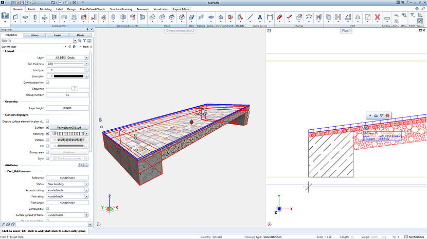Collapse the Geometry section

[2, 102]
